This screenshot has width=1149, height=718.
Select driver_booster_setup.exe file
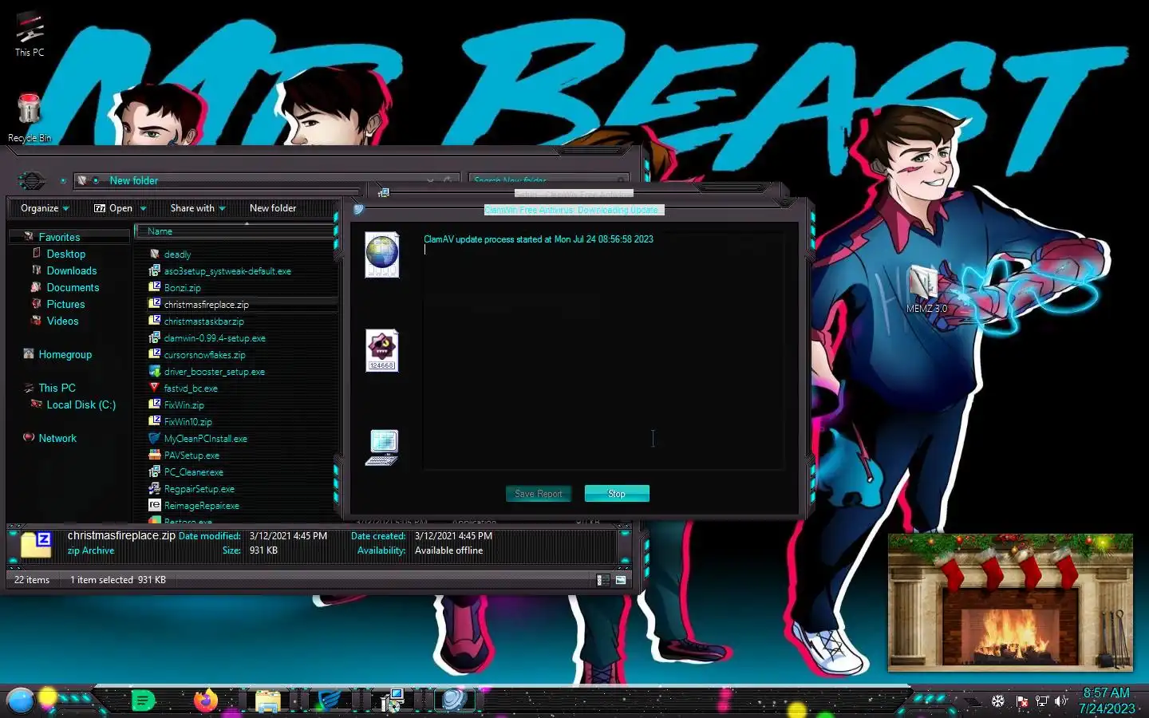214,372
